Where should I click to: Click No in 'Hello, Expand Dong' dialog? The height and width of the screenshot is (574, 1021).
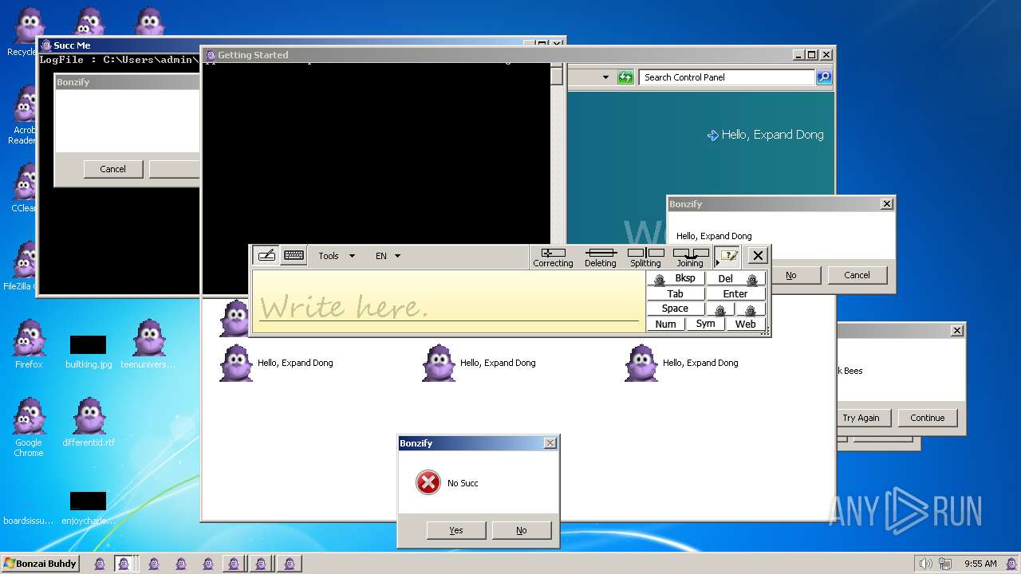790,275
